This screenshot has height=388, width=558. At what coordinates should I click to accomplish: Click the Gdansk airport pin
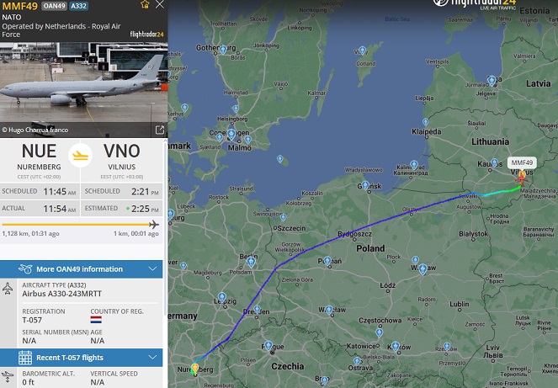pos(365,185)
